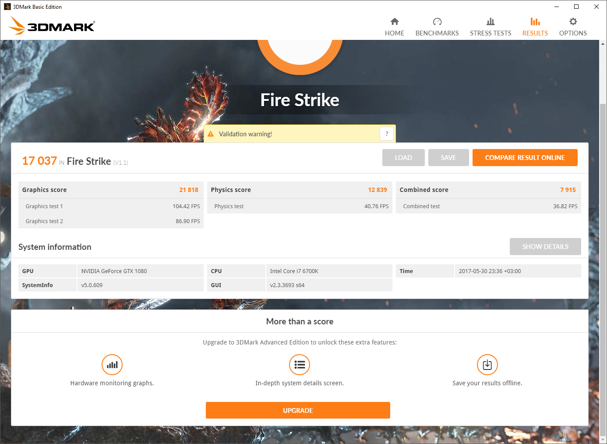Viewport: 607px width, 444px height.
Task: Select the Results bar chart icon
Action: coord(535,21)
